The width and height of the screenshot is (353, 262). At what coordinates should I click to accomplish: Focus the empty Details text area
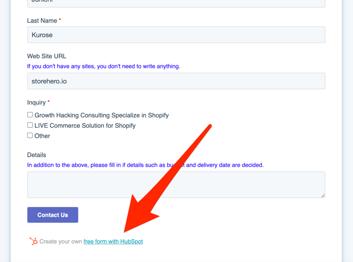click(176, 185)
